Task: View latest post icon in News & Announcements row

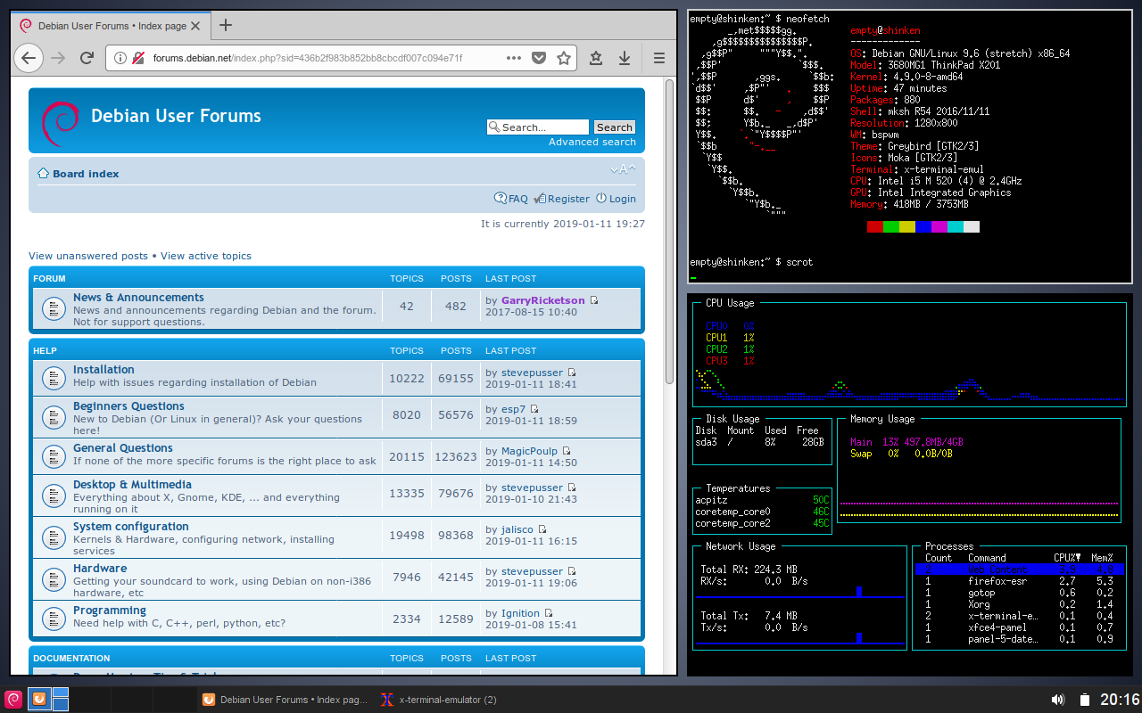Action: [594, 300]
